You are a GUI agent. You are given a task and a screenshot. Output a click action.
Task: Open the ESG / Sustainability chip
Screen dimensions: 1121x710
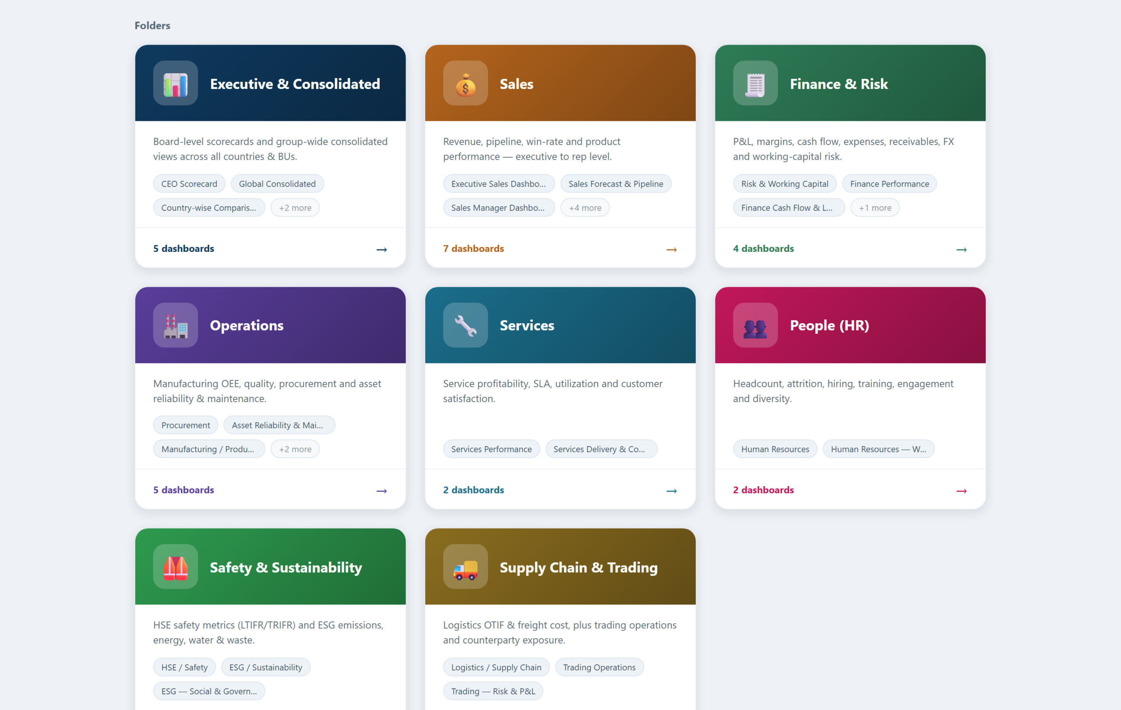266,667
